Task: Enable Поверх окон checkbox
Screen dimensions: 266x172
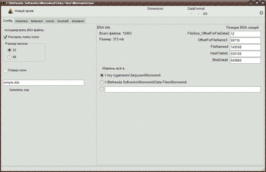Action: (x=5, y=70)
